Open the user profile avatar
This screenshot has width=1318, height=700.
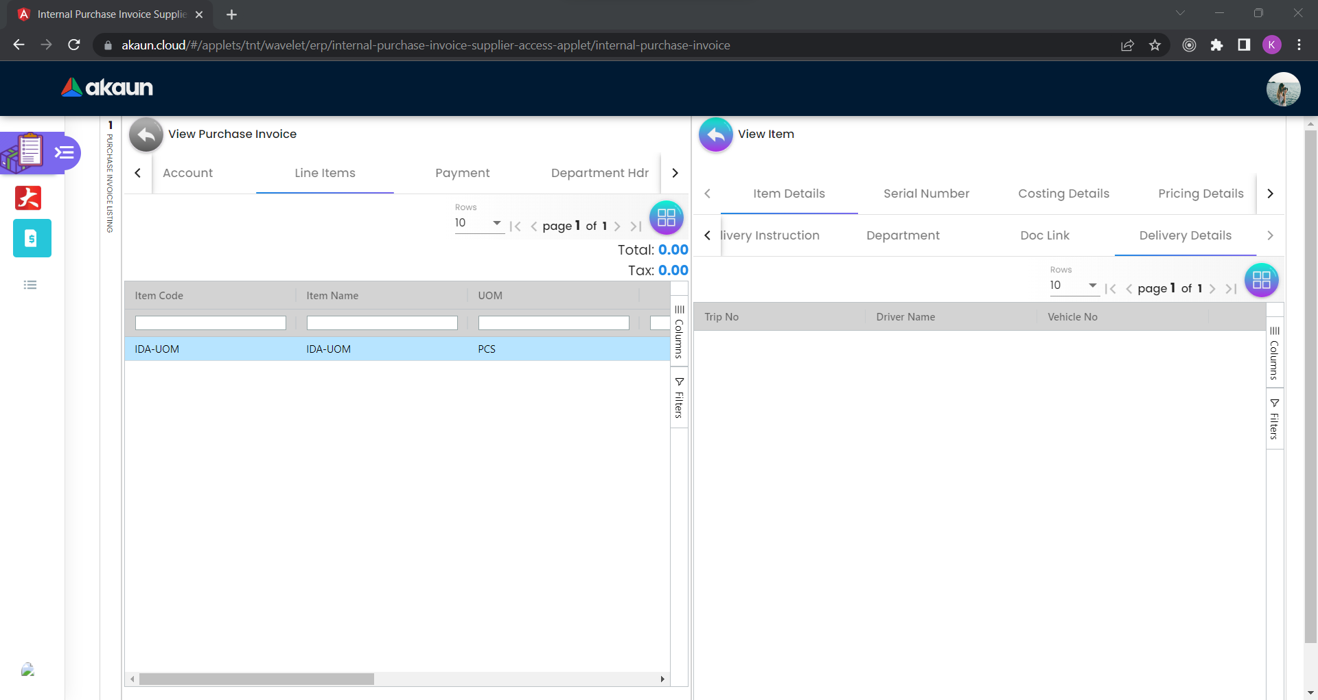pos(1283,89)
